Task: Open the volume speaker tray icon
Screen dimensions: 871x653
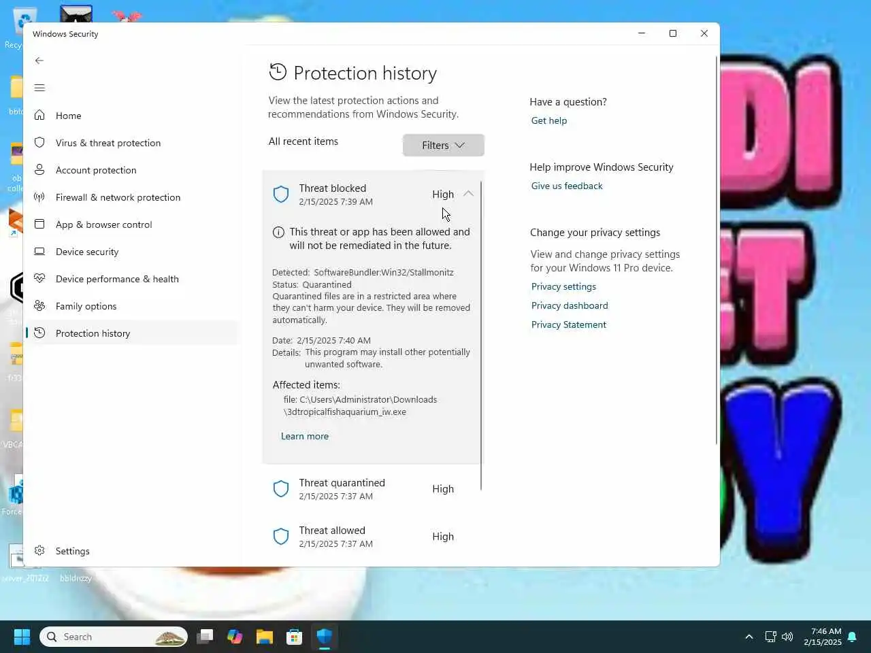Action: click(x=787, y=637)
